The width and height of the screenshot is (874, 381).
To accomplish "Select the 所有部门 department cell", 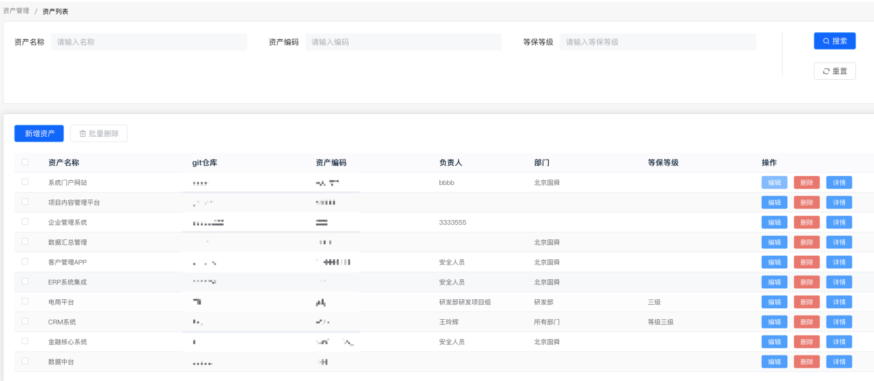I will tap(547, 322).
